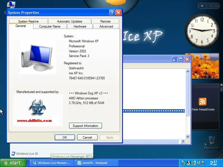Switch to oeminfo - Notepad taskbar button

tap(96, 163)
